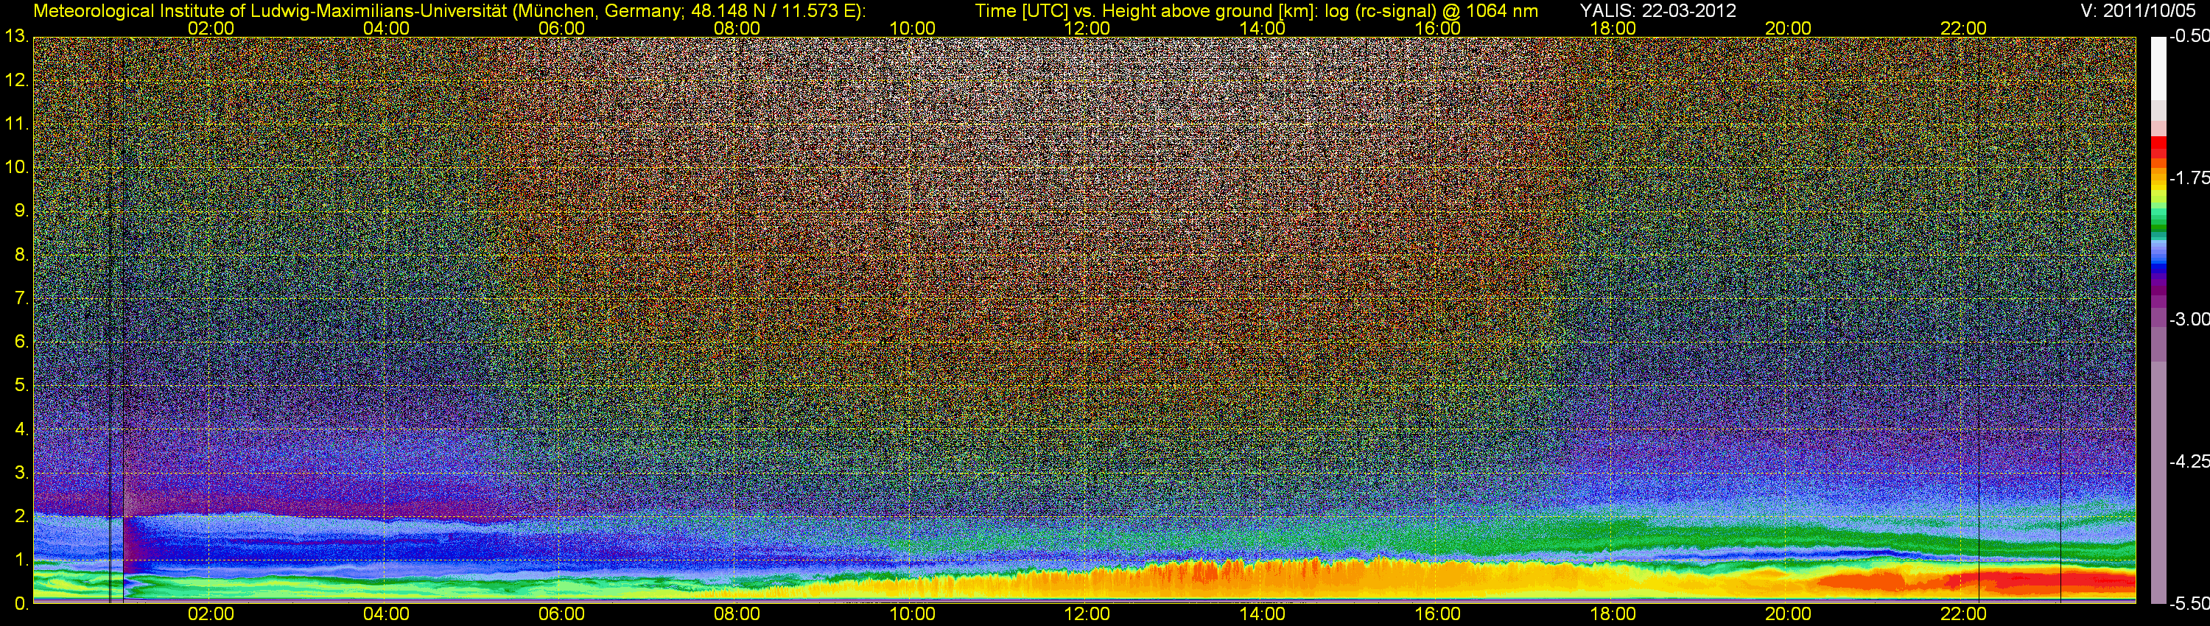Click the 1 km height axis label

pos(21,560)
